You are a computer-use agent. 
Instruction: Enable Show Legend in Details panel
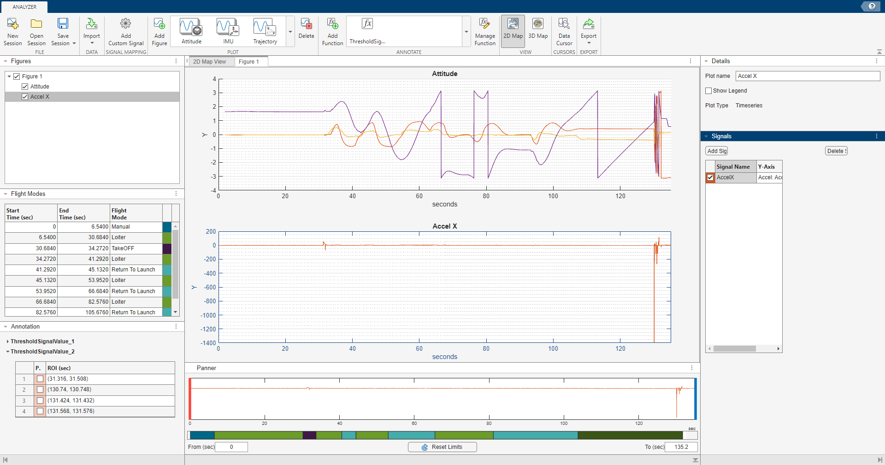709,91
